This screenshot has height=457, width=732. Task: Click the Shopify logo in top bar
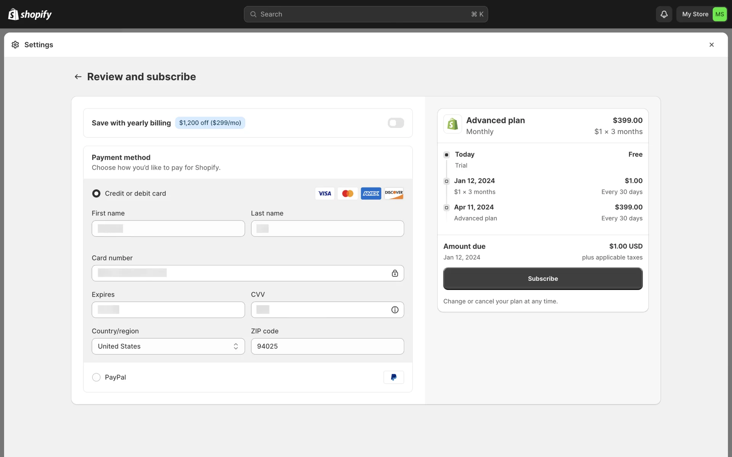30,14
